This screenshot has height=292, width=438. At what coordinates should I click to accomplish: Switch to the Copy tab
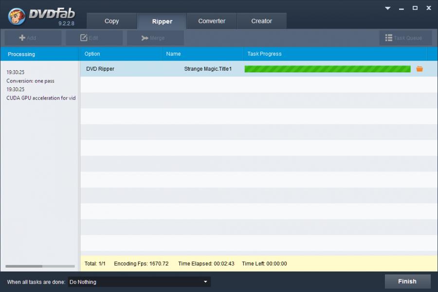pos(112,21)
